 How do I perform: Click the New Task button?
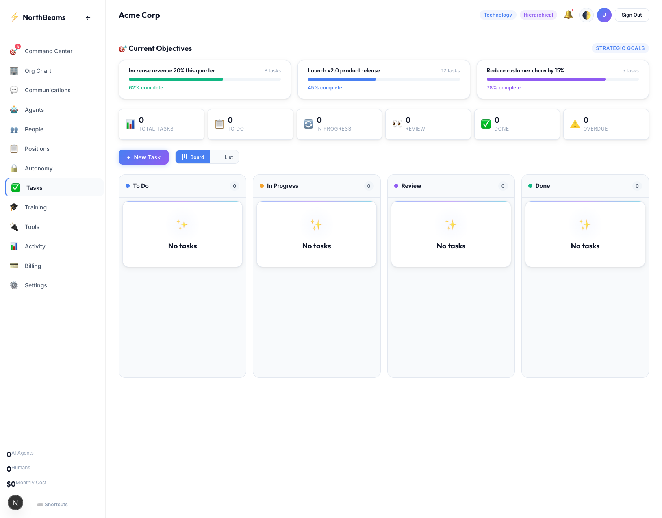[x=143, y=157]
